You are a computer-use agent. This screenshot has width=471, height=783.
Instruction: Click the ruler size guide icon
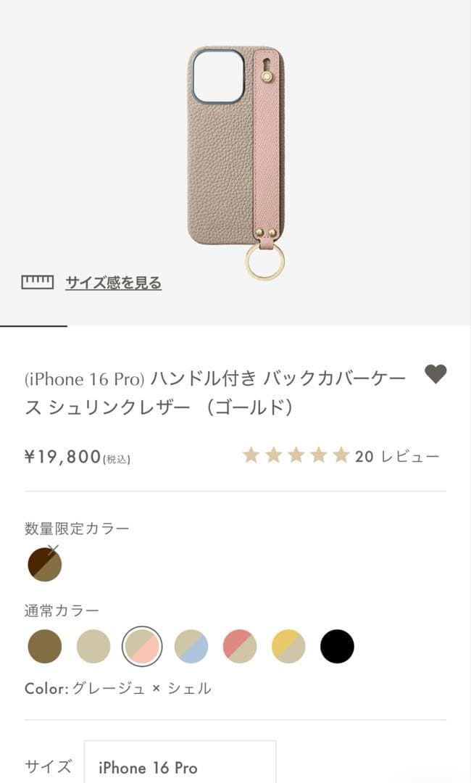(38, 282)
